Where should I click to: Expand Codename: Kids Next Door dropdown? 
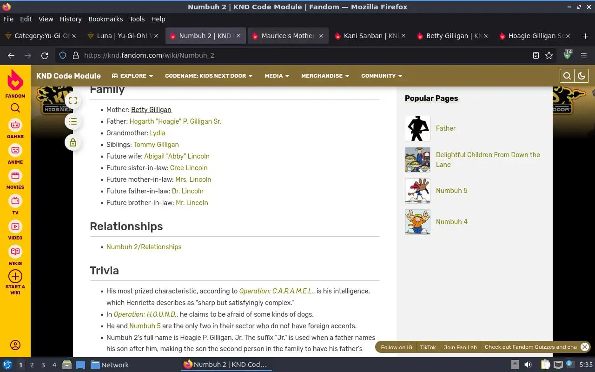tap(209, 76)
